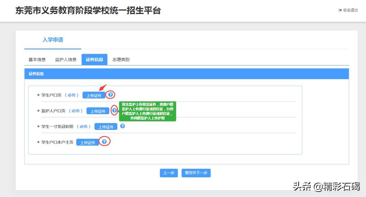Click help icon beside 学生户口本户主页 upload
Image resolution: width=366 pixels, height=197 pixels.
(x=104, y=141)
